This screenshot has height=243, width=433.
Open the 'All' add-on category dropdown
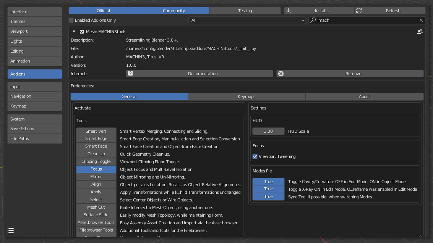tap(247, 20)
